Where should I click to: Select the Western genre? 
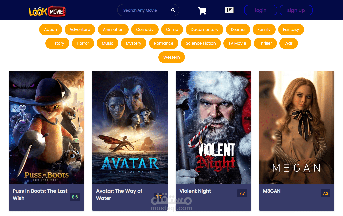pyautogui.click(x=171, y=57)
